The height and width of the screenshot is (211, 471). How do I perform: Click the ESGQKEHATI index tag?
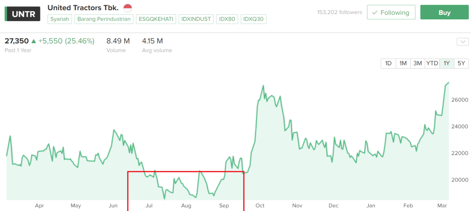coord(156,19)
